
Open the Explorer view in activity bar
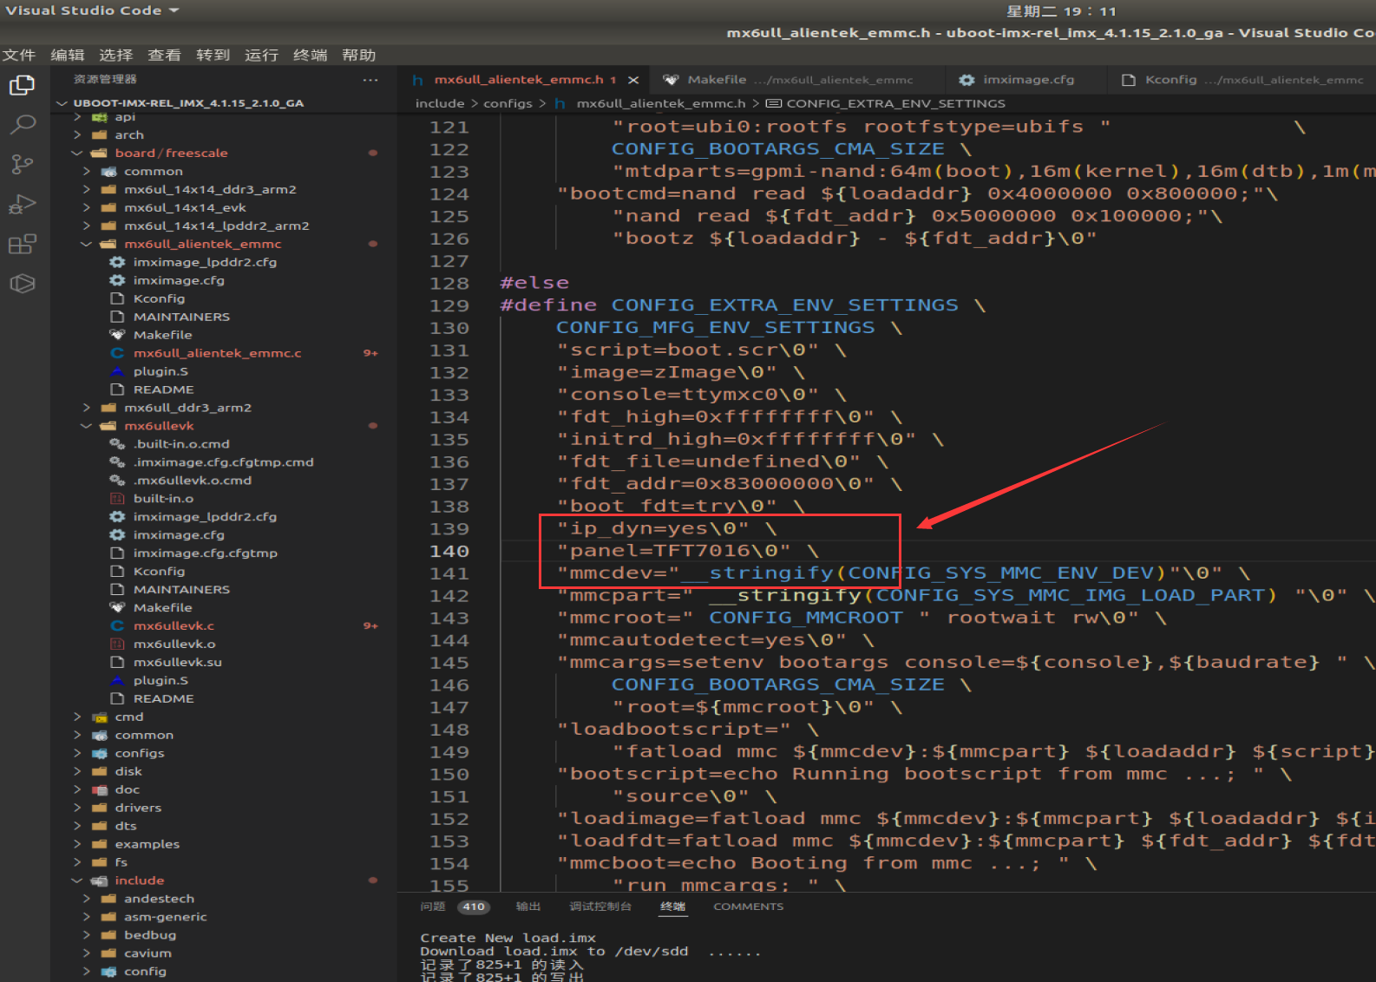[x=22, y=85]
